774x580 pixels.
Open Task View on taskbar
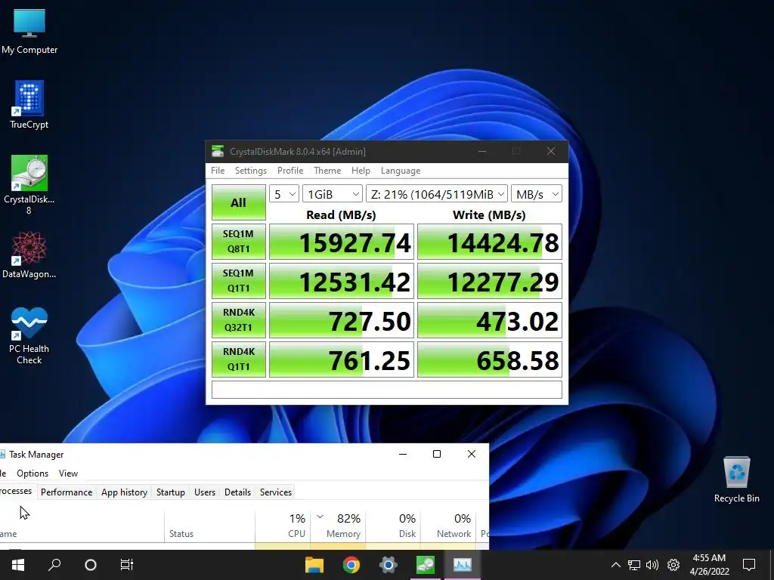[127, 565]
